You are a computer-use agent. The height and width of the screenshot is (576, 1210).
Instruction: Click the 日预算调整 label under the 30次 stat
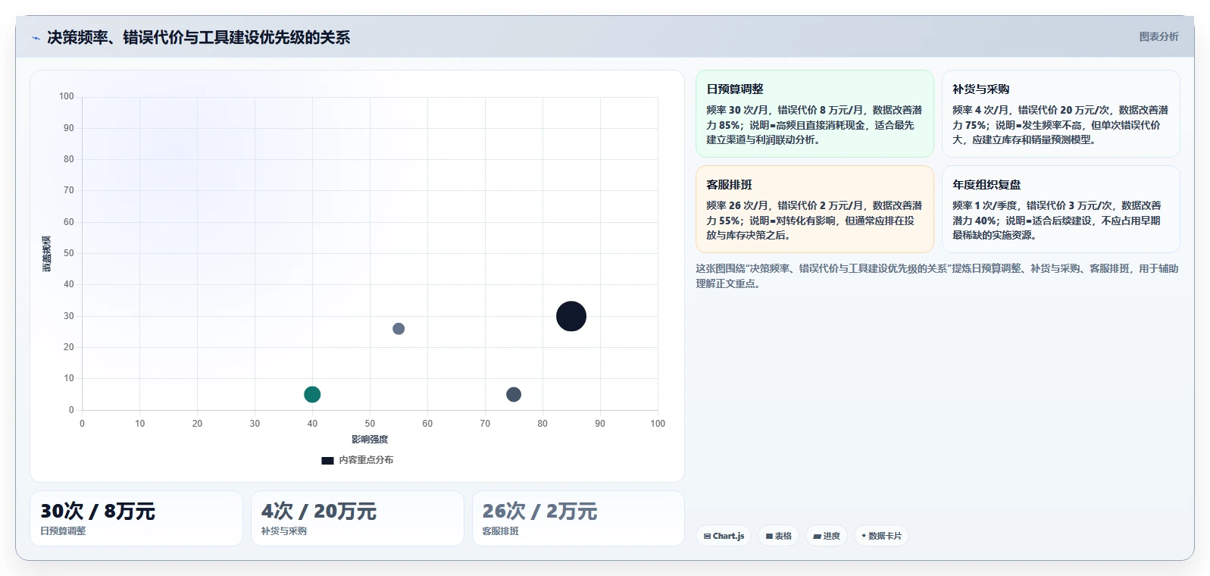click(63, 531)
